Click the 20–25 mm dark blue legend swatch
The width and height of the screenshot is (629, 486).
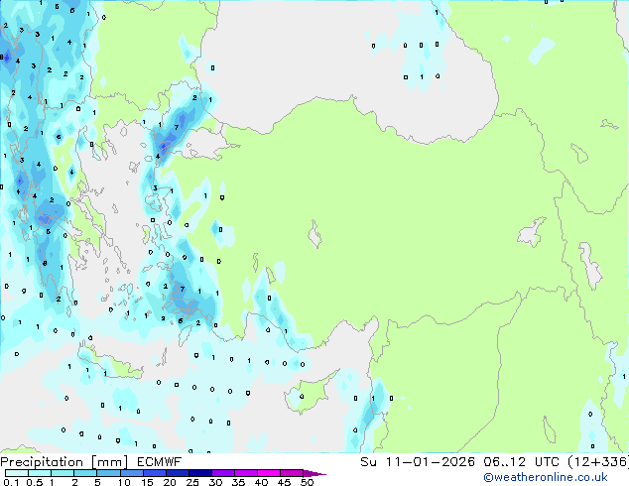pos(177,473)
